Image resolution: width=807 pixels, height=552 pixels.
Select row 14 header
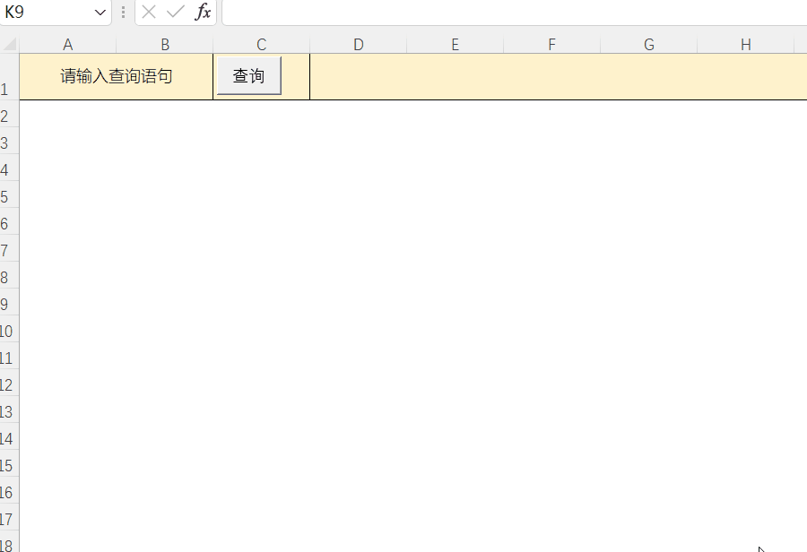[9, 436]
